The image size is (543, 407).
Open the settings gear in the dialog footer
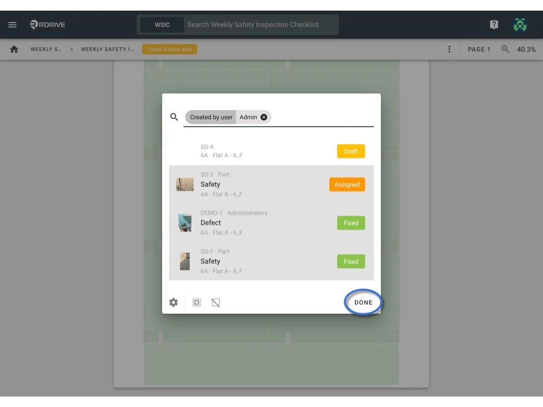173,302
